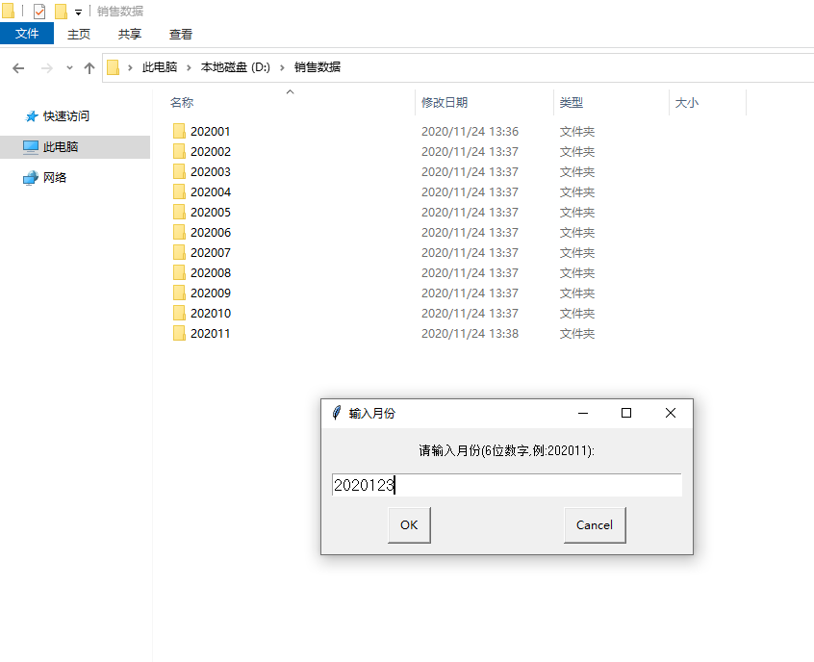Click the Python feather icon on dialog title bar
814x662 pixels.
point(337,412)
